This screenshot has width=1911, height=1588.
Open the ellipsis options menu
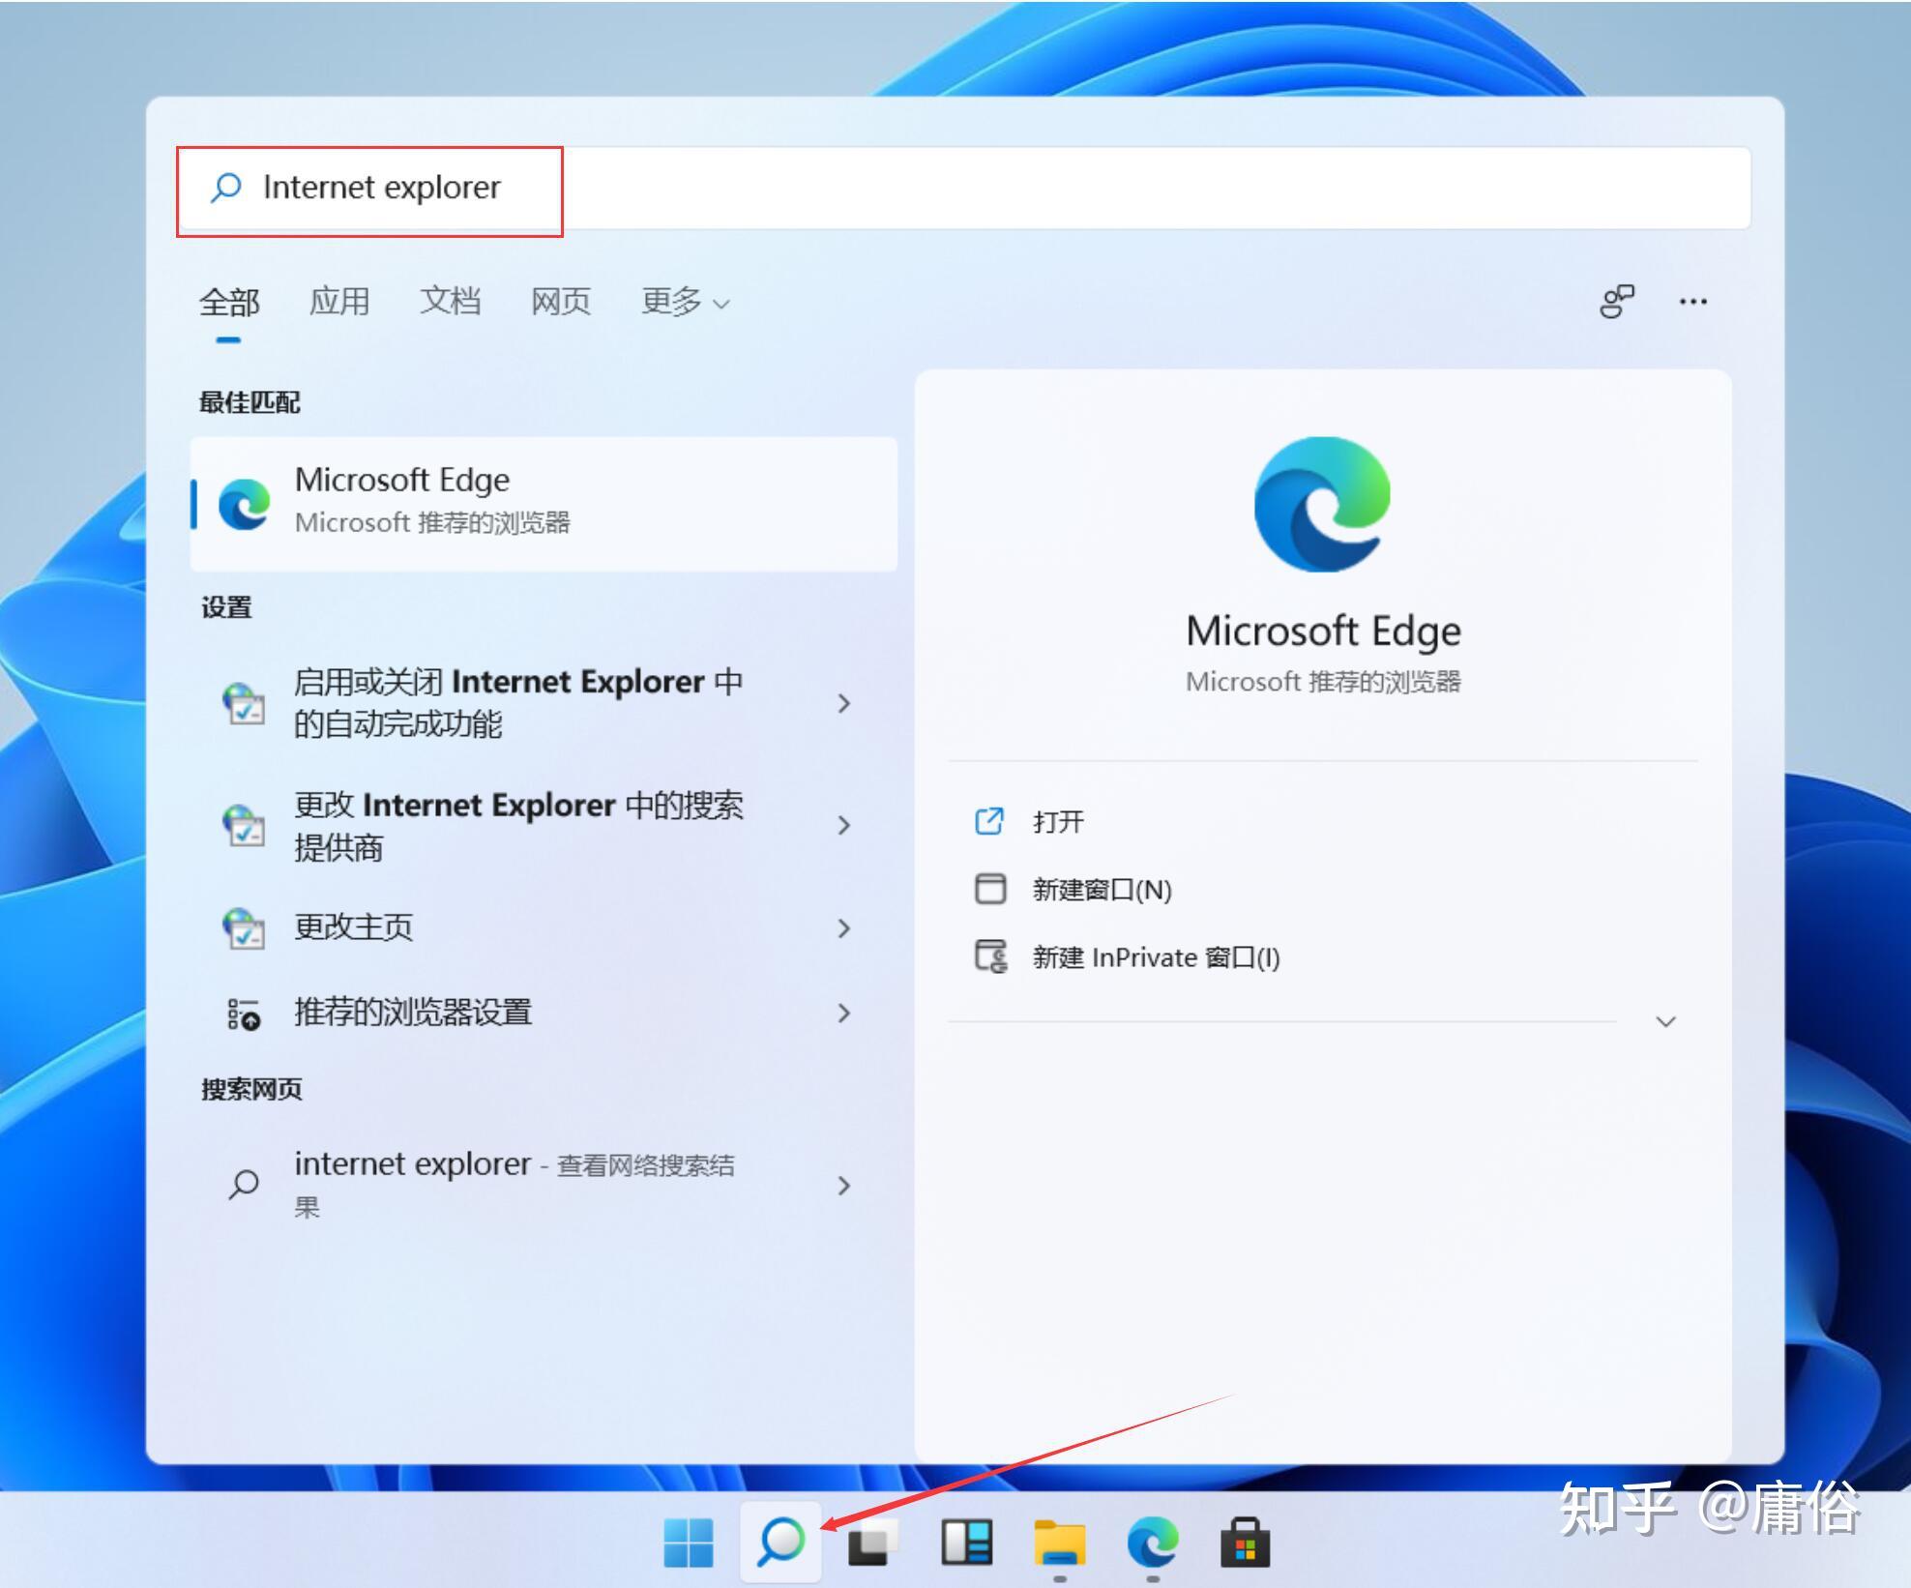1693,303
